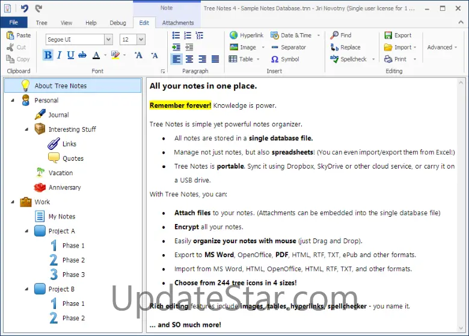
Task: Increase the font size
Action: (x=138, y=55)
